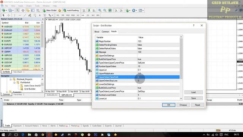Screen dimensions: 243x137
Task: Select the H4 timeframe
Action: pyautogui.click(x=83, y=15)
